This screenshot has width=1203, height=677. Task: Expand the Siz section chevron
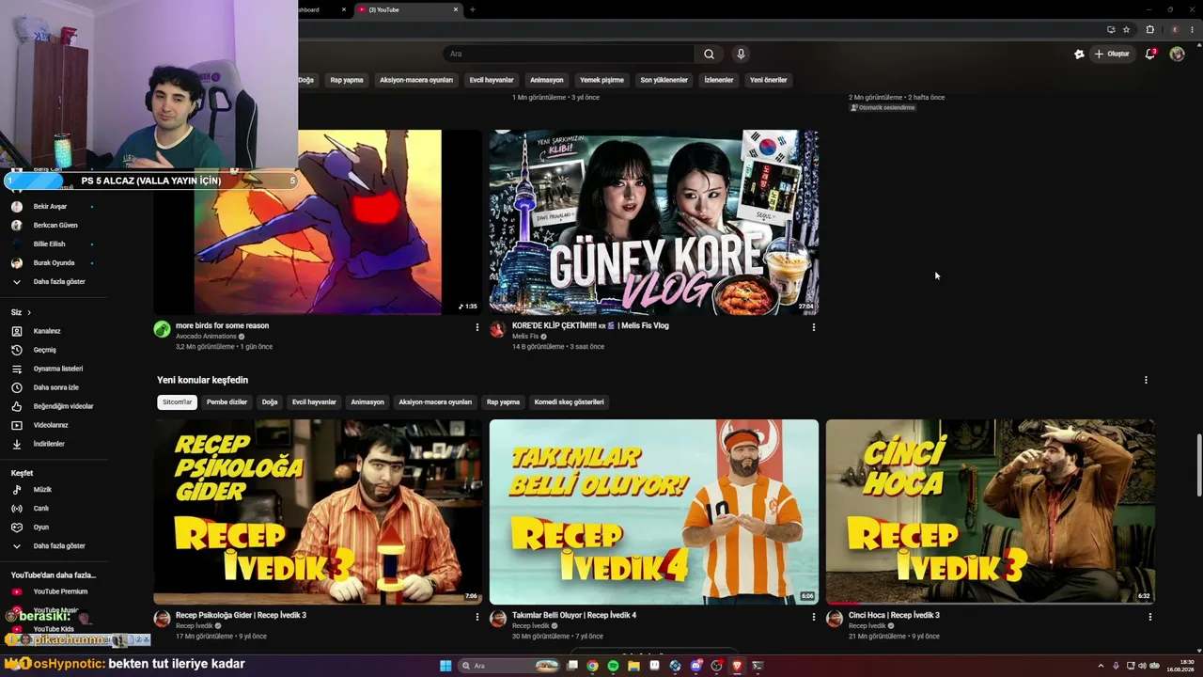(x=29, y=312)
